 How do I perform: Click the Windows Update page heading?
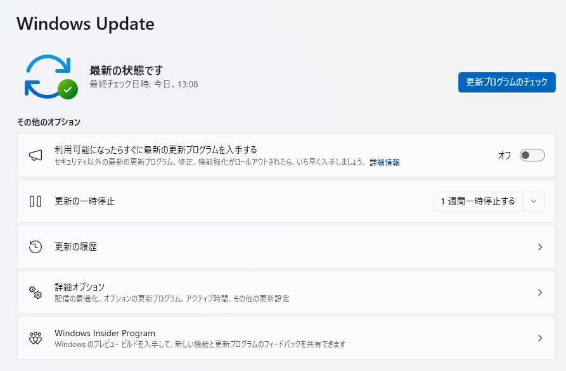tap(86, 24)
